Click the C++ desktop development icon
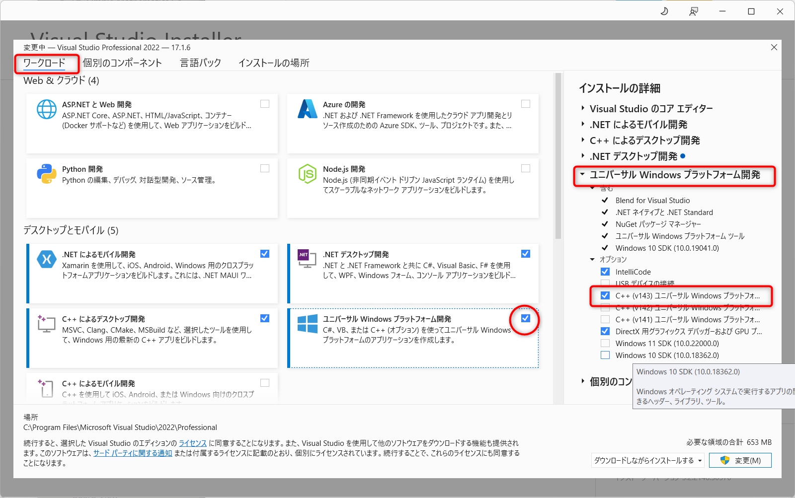Image resolution: width=795 pixels, height=498 pixels. pyautogui.click(x=46, y=323)
